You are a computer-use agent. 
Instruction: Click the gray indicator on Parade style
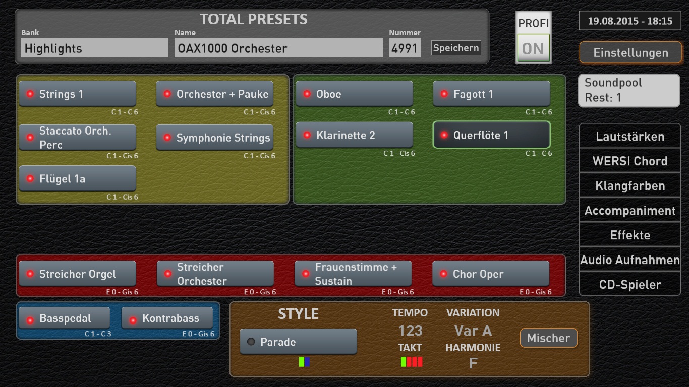coord(251,342)
